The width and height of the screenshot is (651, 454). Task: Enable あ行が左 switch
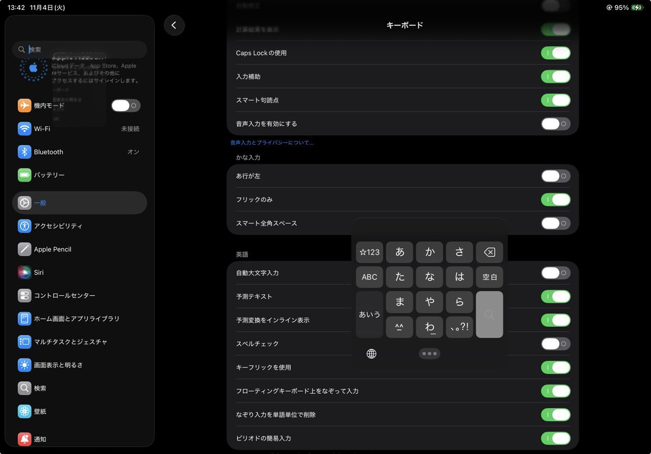pos(556,176)
